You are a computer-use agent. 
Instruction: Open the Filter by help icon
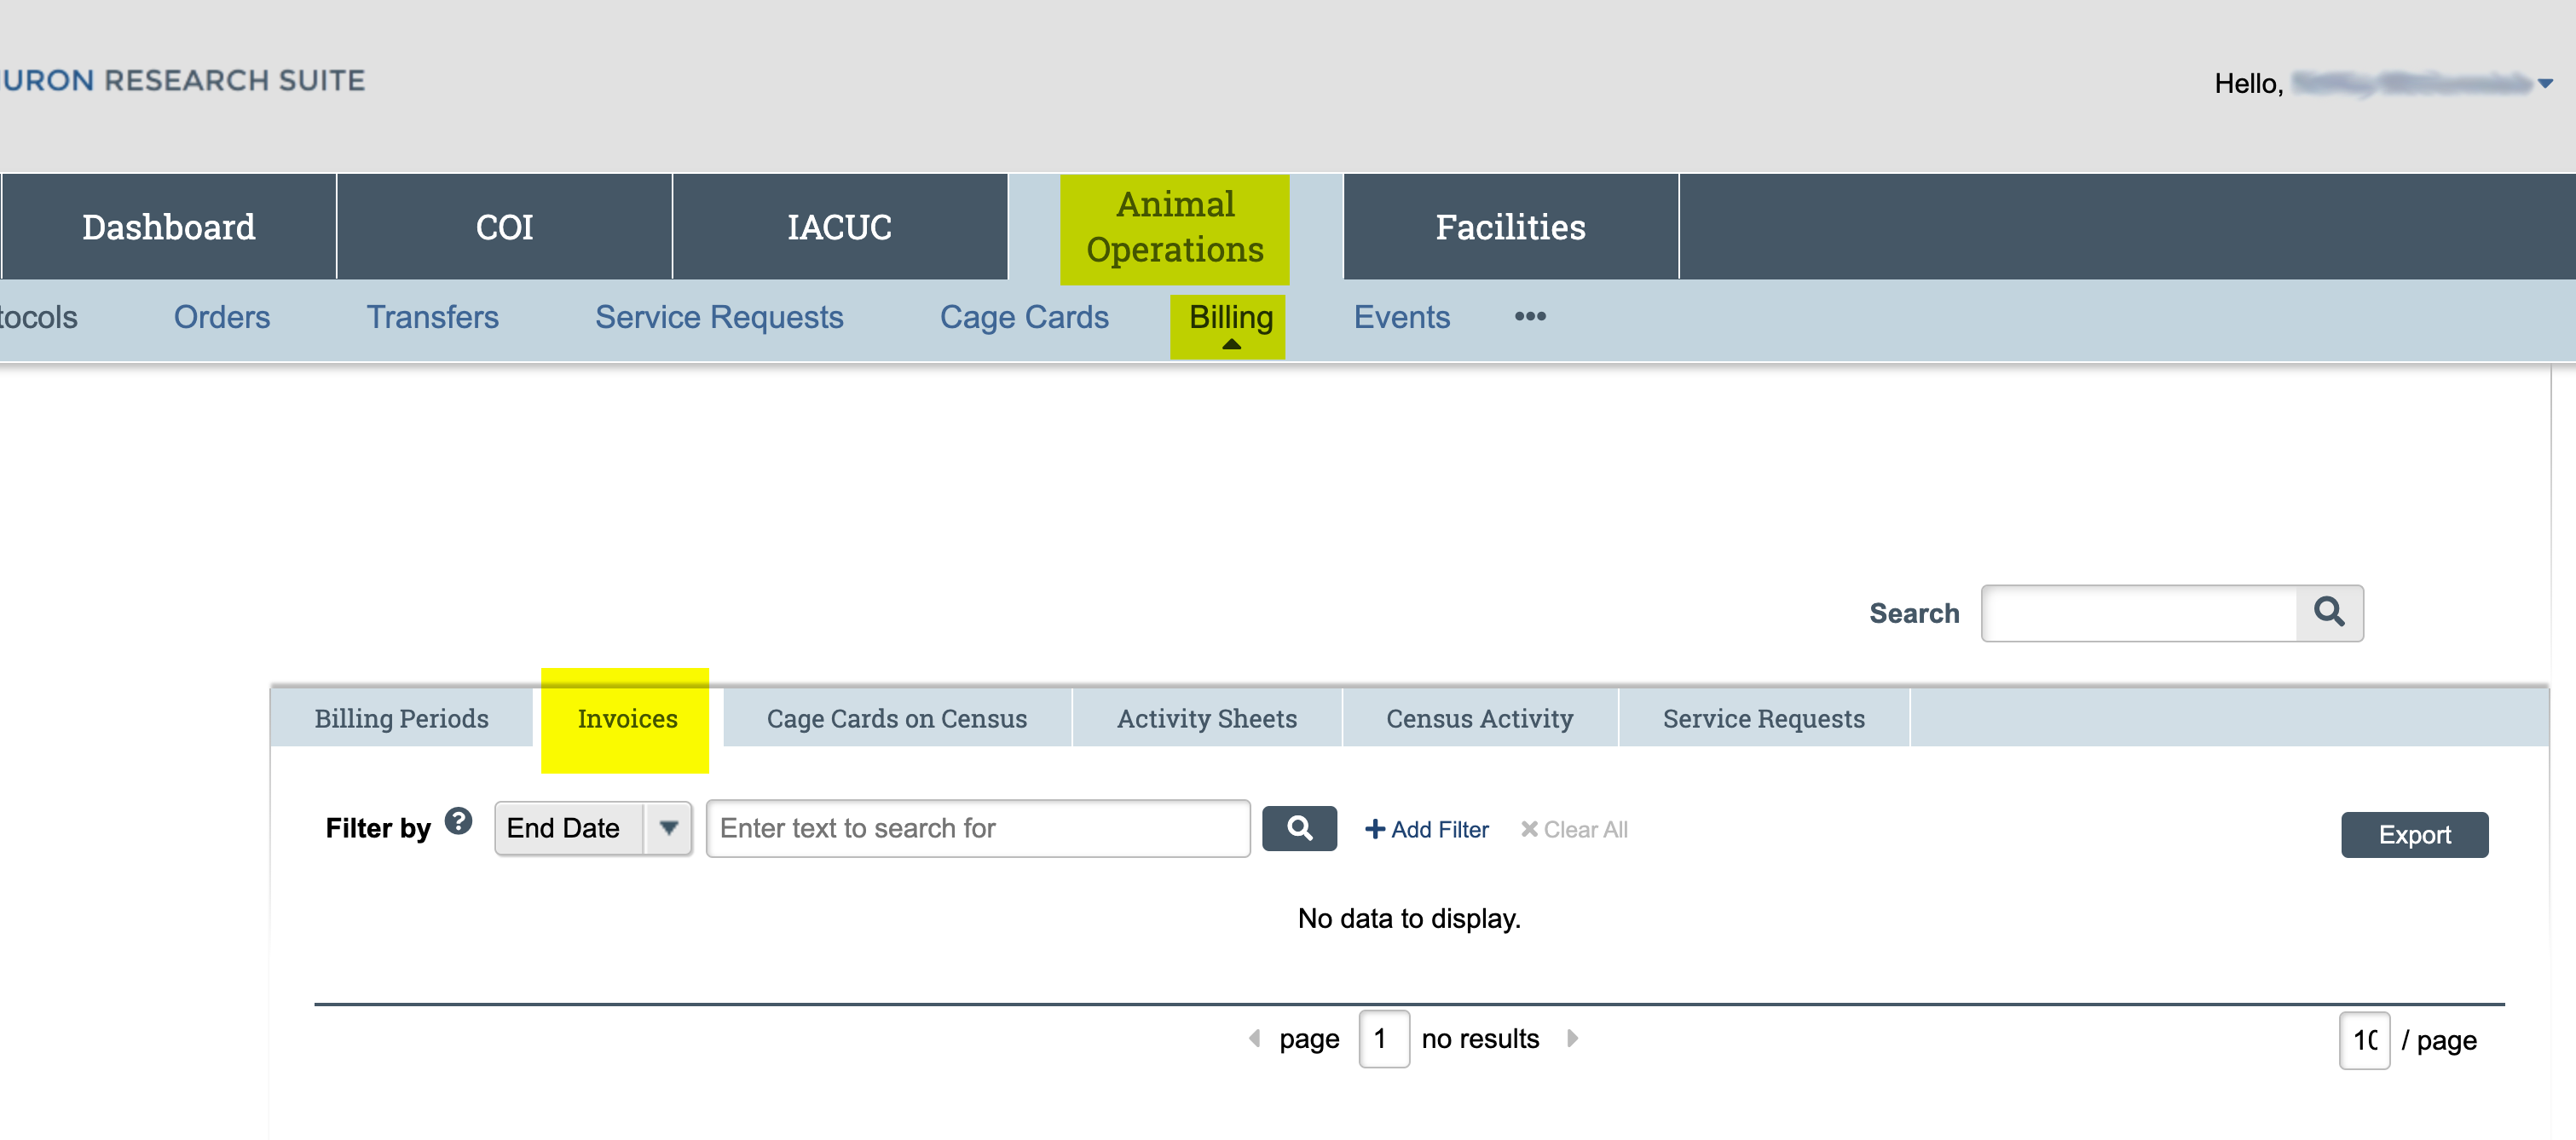coord(458,821)
